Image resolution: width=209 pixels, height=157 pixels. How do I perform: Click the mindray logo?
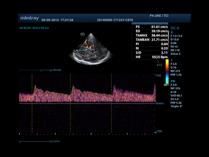pyautogui.click(x=30, y=18)
